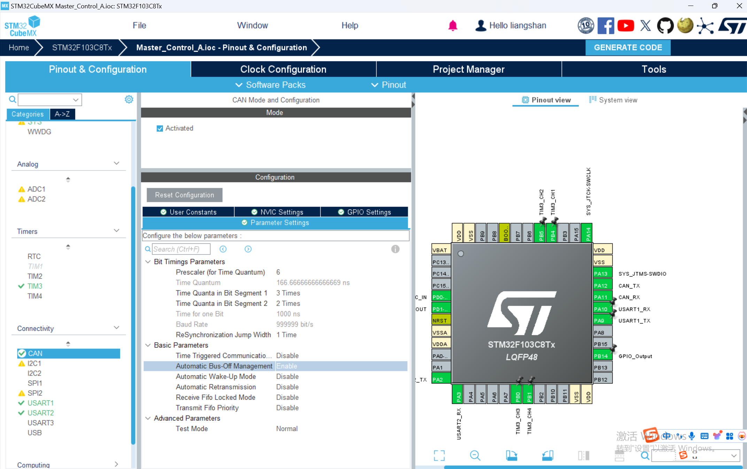Select USART1 in the Connectivity list

40,403
